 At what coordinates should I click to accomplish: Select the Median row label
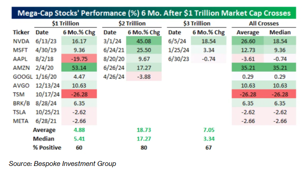(x=44, y=139)
